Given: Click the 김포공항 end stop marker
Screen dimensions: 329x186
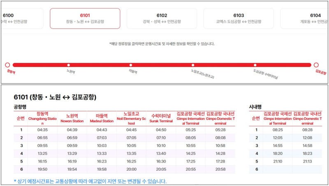Looking at the screenshot, I should 316,65.
